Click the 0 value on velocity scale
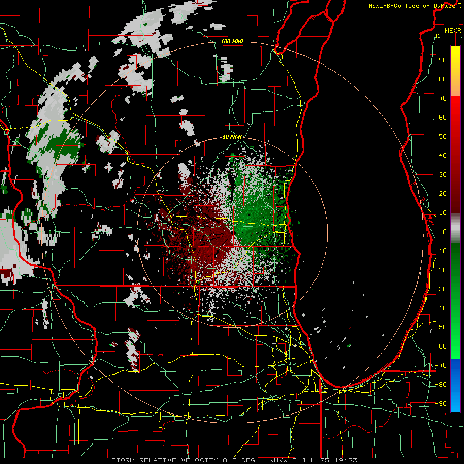464x464 pixels. [x=445, y=231]
